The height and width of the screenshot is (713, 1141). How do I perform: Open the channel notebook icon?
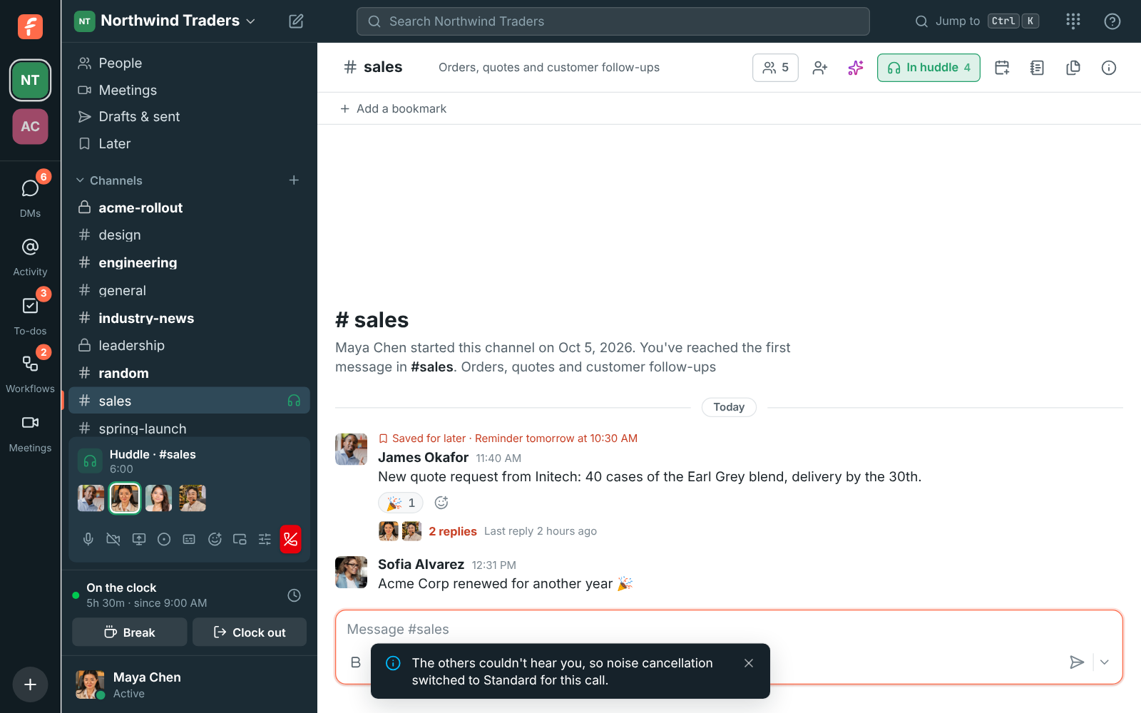(x=1038, y=68)
